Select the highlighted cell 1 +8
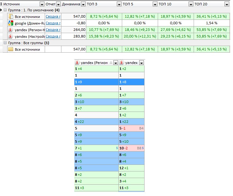 132,82
